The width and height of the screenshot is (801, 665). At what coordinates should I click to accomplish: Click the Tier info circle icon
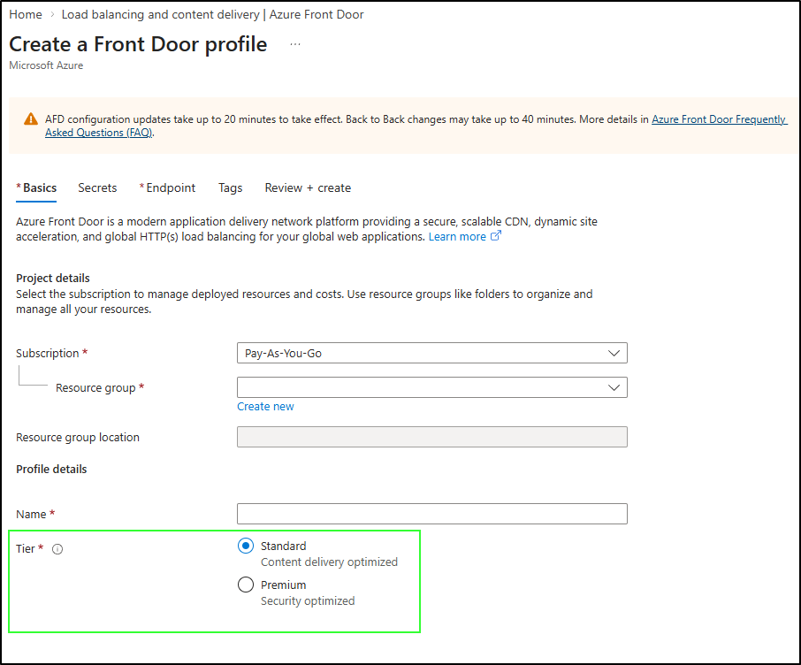[57, 549]
